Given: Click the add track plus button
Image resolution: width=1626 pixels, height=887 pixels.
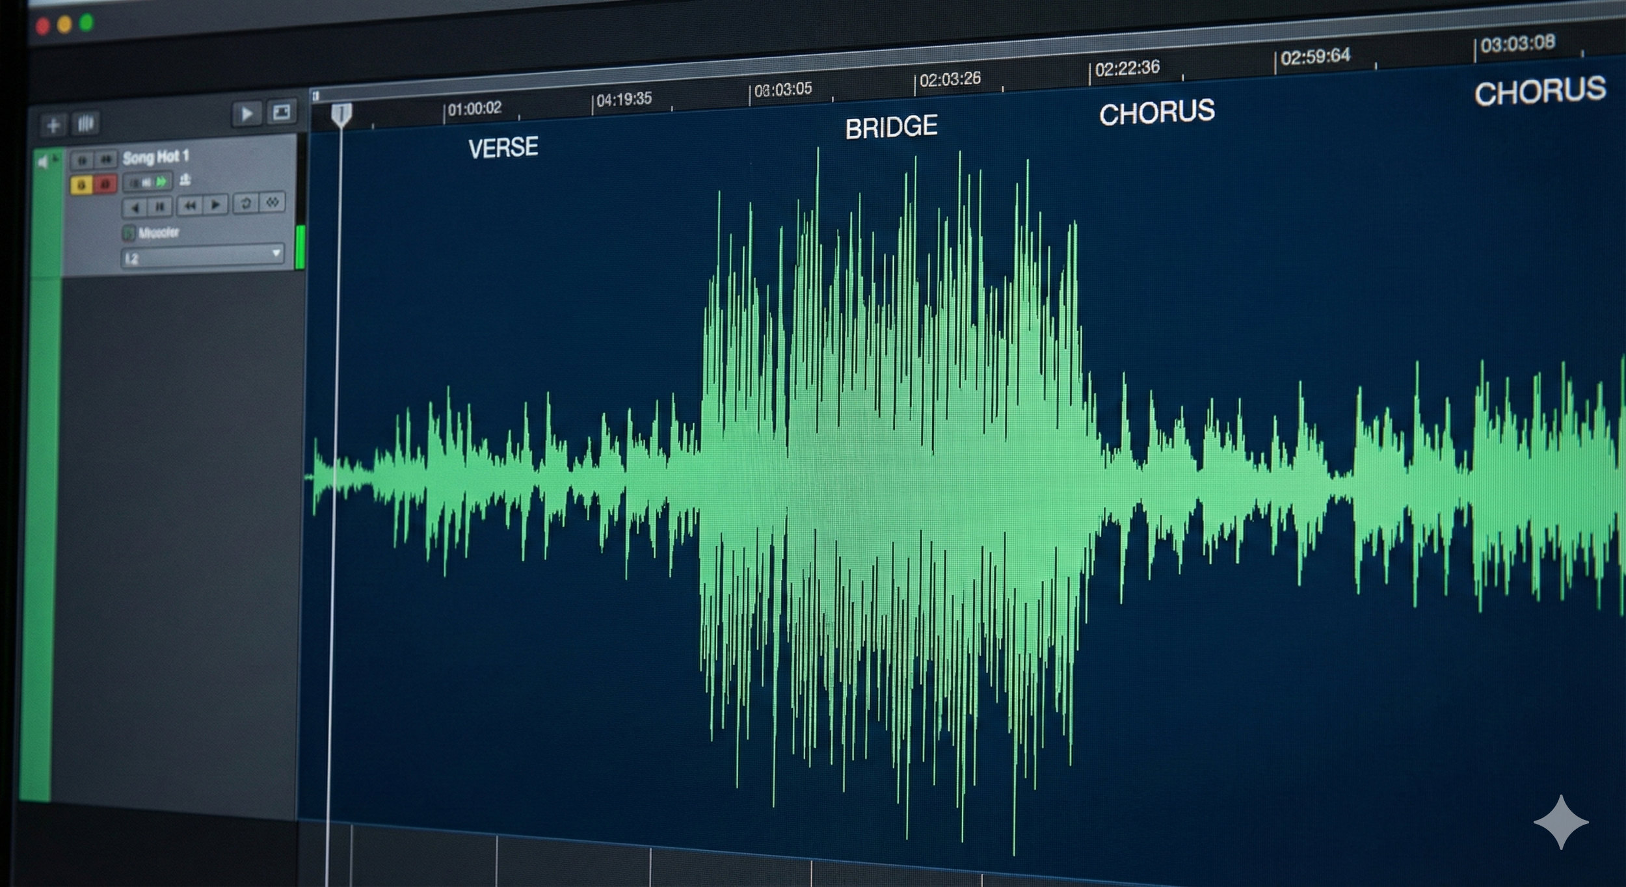Looking at the screenshot, I should (x=53, y=125).
